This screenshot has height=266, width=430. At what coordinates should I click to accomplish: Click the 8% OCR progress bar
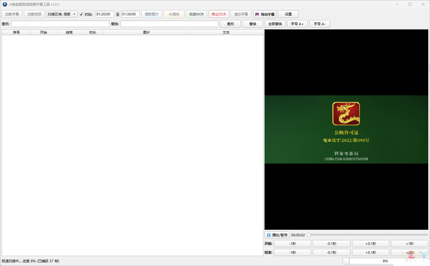click(385, 261)
